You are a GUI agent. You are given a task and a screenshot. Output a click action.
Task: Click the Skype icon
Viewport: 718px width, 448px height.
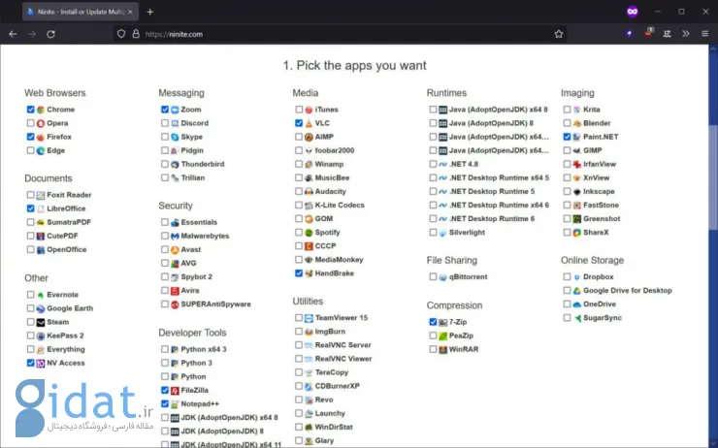tap(175, 138)
